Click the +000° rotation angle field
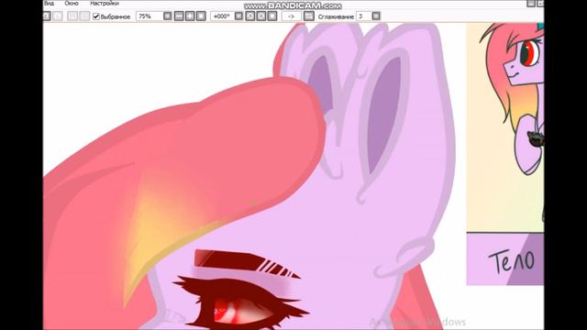Viewport: 587px width, 330px height. tap(222, 16)
